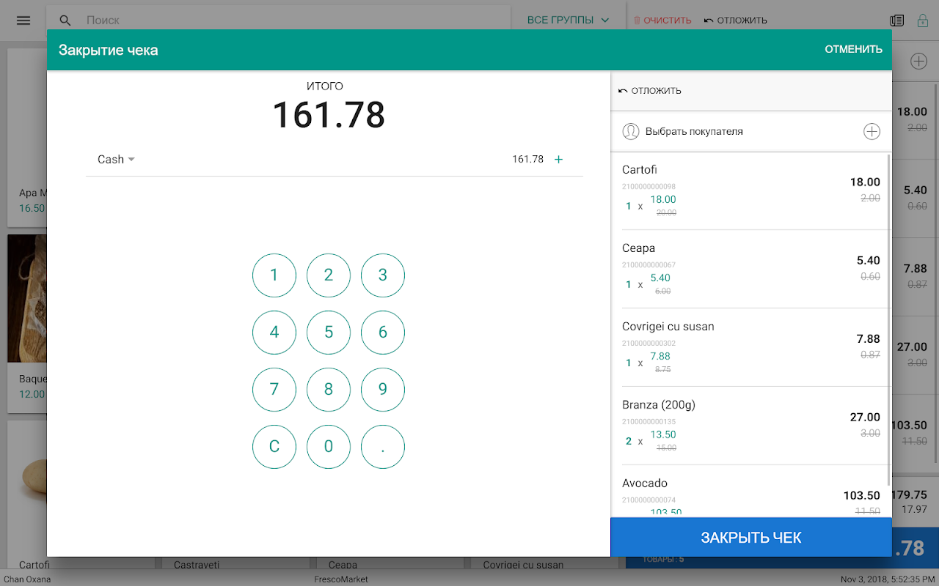Image resolution: width=939 pixels, height=586 pixels.
Task: Click the Cartofi line total 18.00
Action: click(x=865, y=182)
